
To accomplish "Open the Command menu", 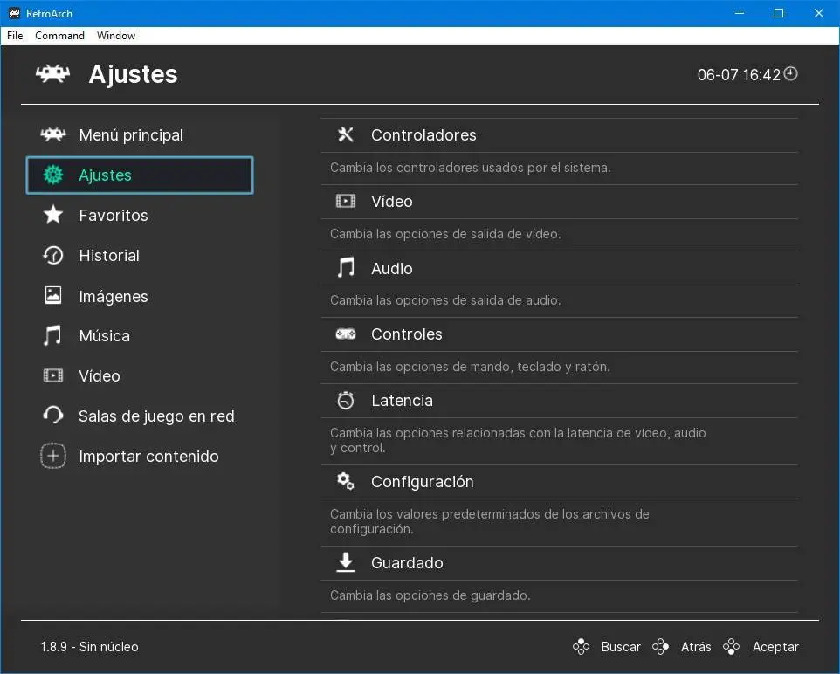I will (59, 36).
